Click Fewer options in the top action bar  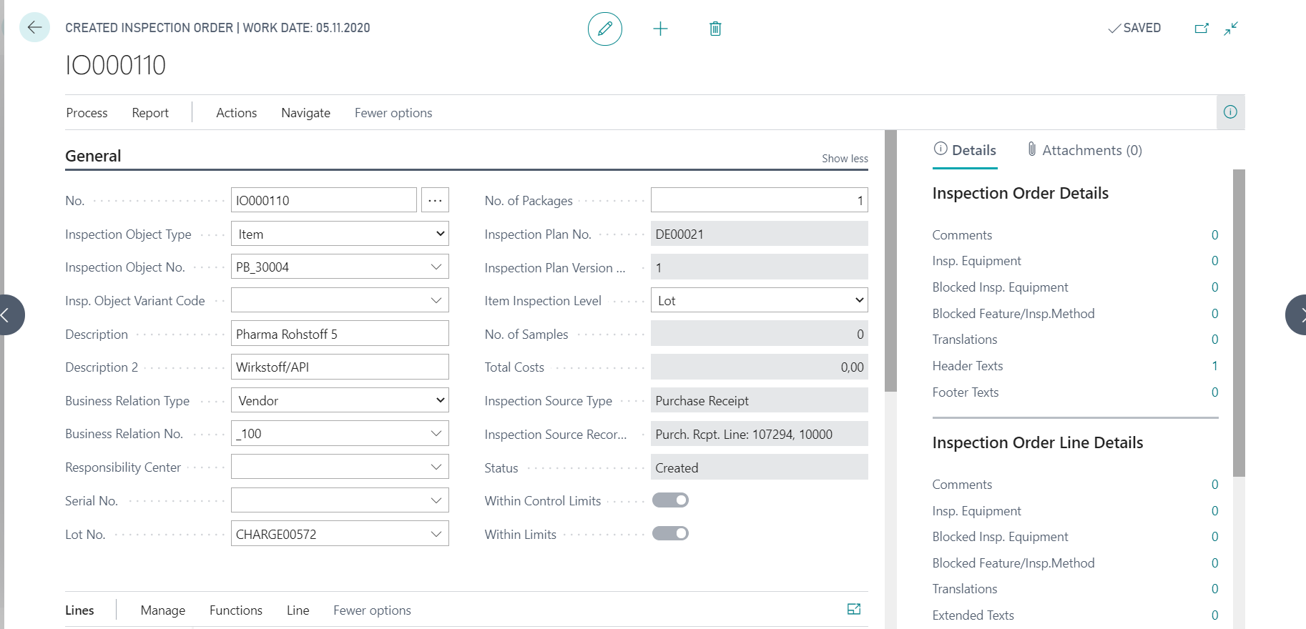393,113
